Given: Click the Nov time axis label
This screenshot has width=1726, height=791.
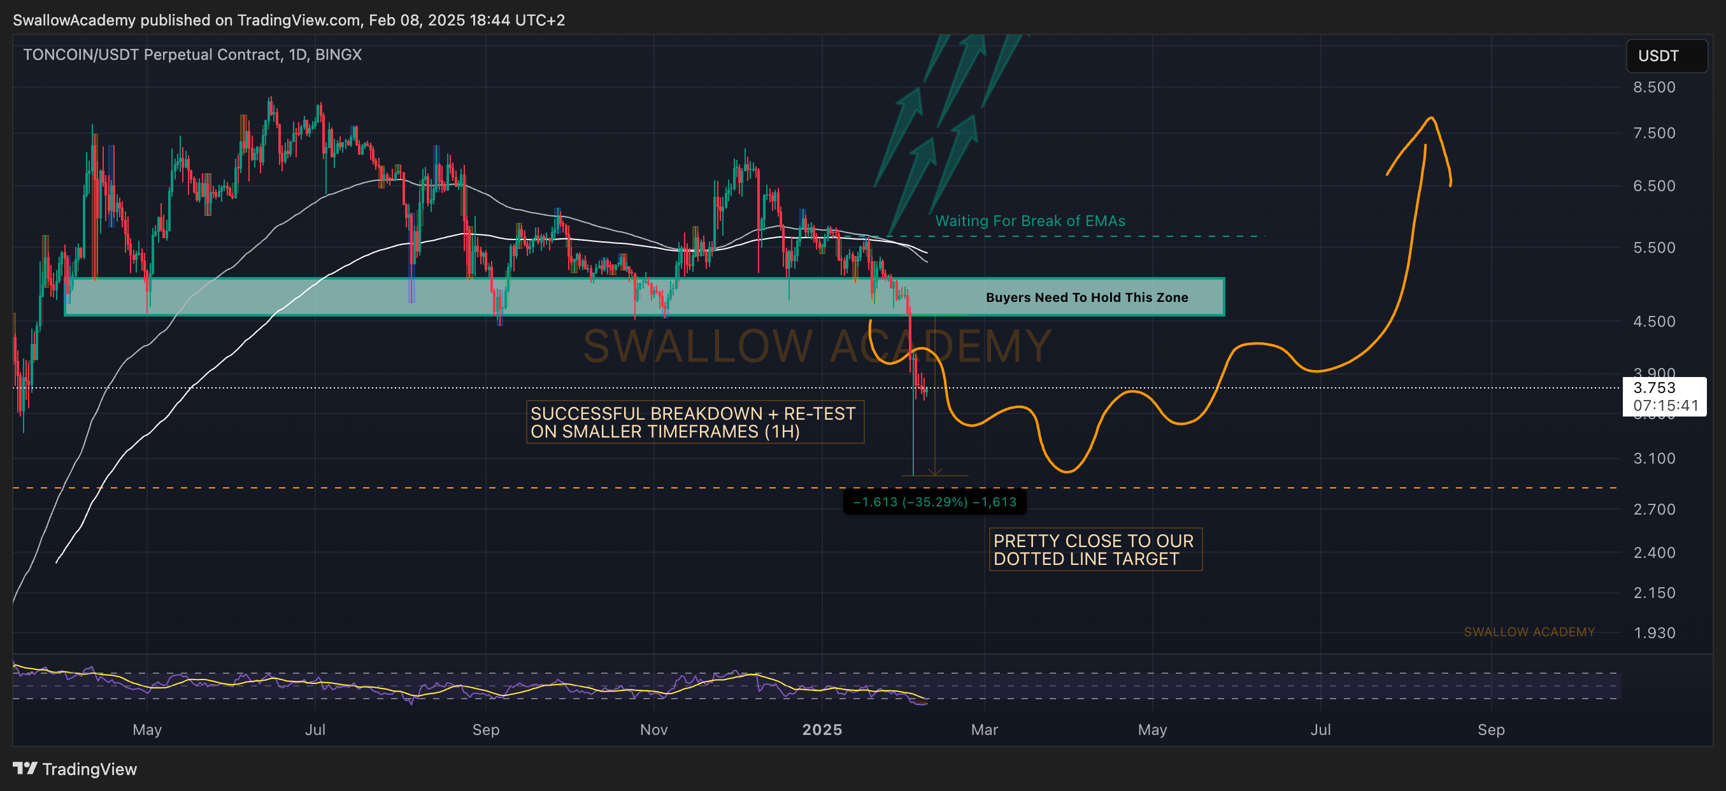Looking at the screenshot, I should 654,729.
